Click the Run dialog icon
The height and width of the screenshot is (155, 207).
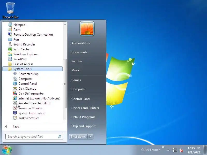10,40
